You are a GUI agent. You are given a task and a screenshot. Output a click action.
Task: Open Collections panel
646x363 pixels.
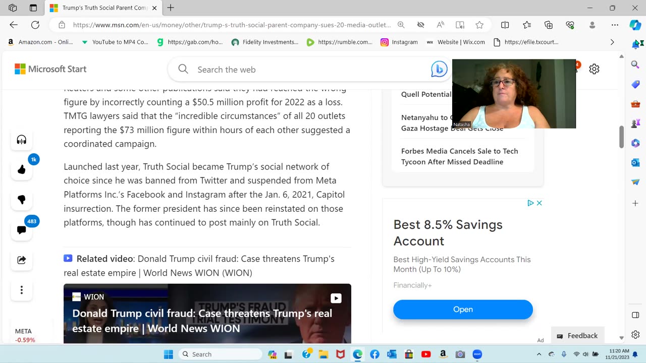tap(549, 25)
